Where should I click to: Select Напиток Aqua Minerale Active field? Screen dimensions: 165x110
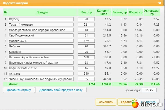[x=41, y=57]
